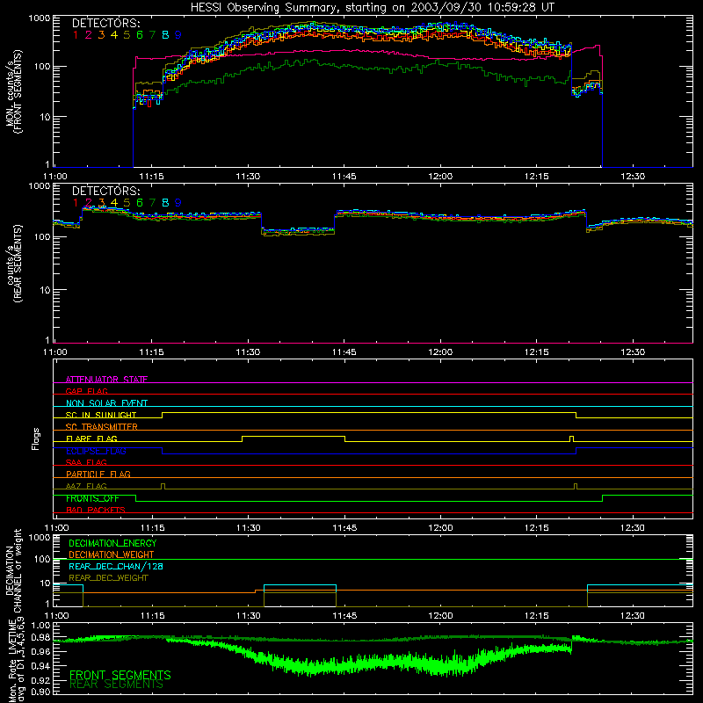Select blue detector 9 label in rear segments legend
Screen dimensions: 703x703
178,203
